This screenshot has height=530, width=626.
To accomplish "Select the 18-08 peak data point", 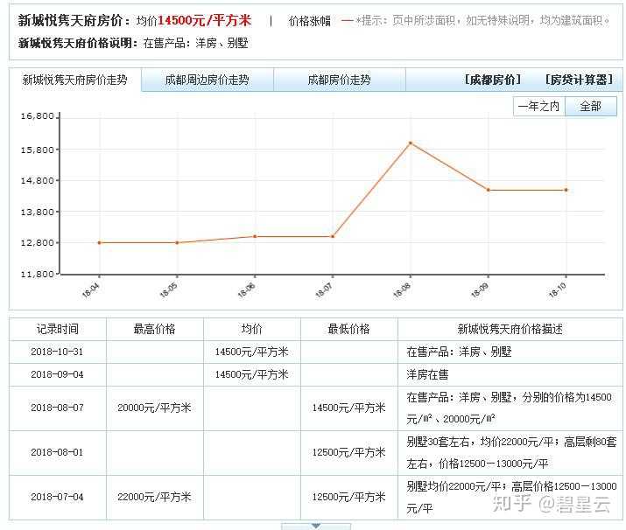I will 411,143.
